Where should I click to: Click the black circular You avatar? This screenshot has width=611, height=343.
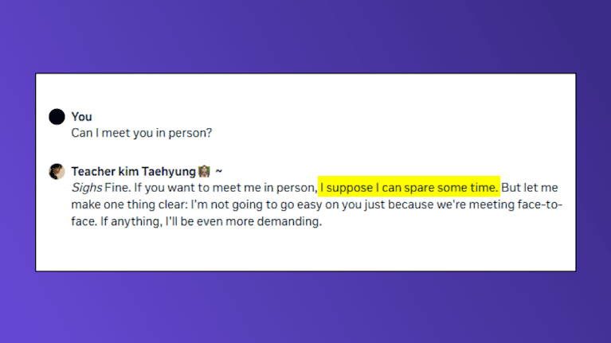tap(57, 117)
